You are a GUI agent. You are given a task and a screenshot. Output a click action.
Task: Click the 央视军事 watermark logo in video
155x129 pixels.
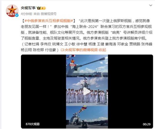coord(73,62)
